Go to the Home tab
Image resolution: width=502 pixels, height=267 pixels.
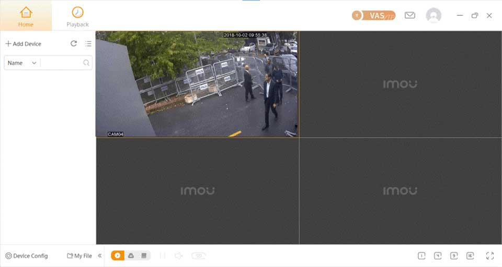coord(26,17)
